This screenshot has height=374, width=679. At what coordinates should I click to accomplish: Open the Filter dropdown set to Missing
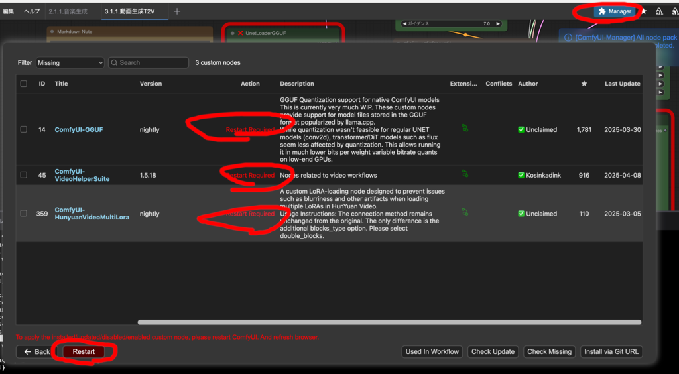[70, 63]
